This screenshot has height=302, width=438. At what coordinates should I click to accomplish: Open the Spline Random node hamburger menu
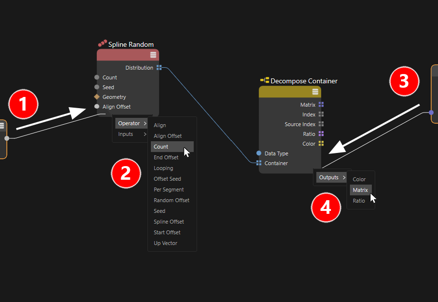(153, 55)
